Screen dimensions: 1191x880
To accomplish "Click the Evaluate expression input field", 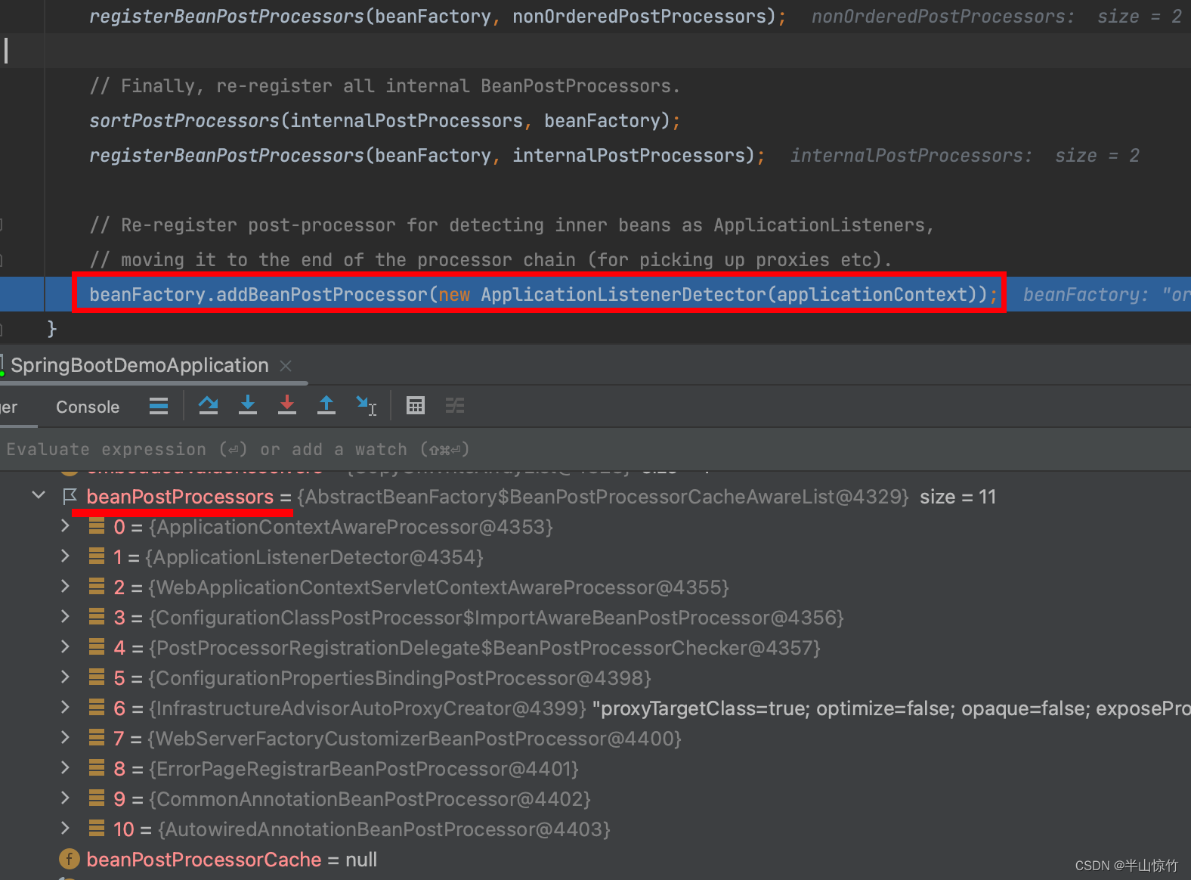I will tap(595, 450).
